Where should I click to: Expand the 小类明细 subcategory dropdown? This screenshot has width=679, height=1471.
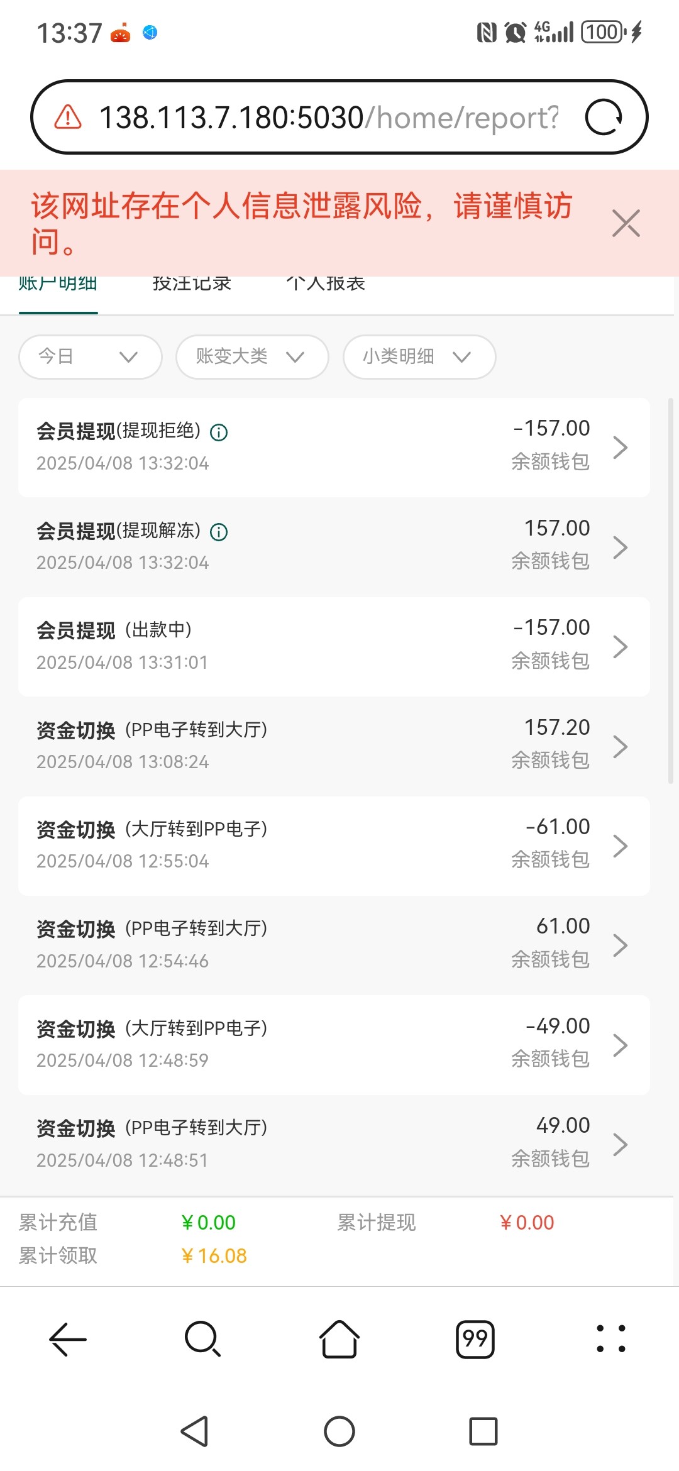(419, 357)
